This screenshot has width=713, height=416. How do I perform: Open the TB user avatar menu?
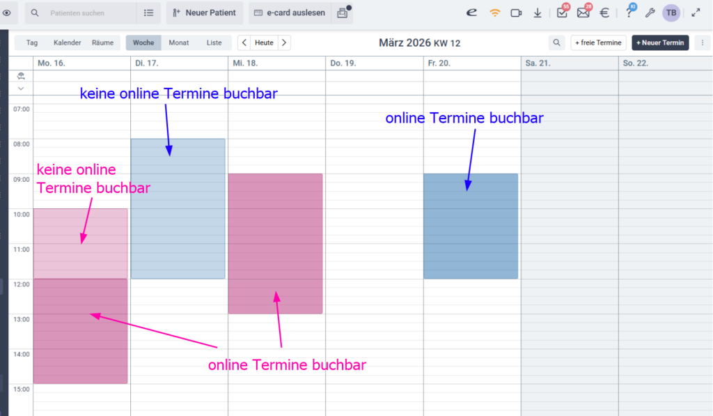(x=671, y=13)
